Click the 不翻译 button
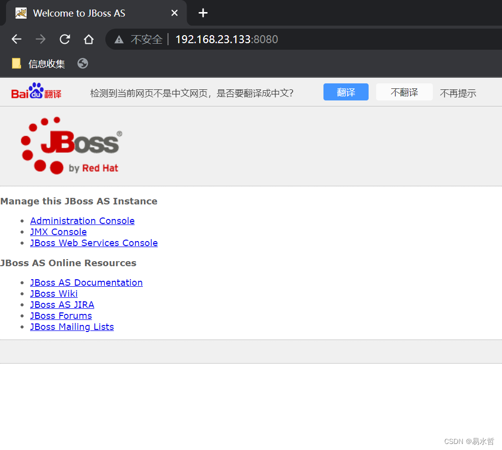Image resolution: width=502 pixels, height=450 pixels. 404,92
